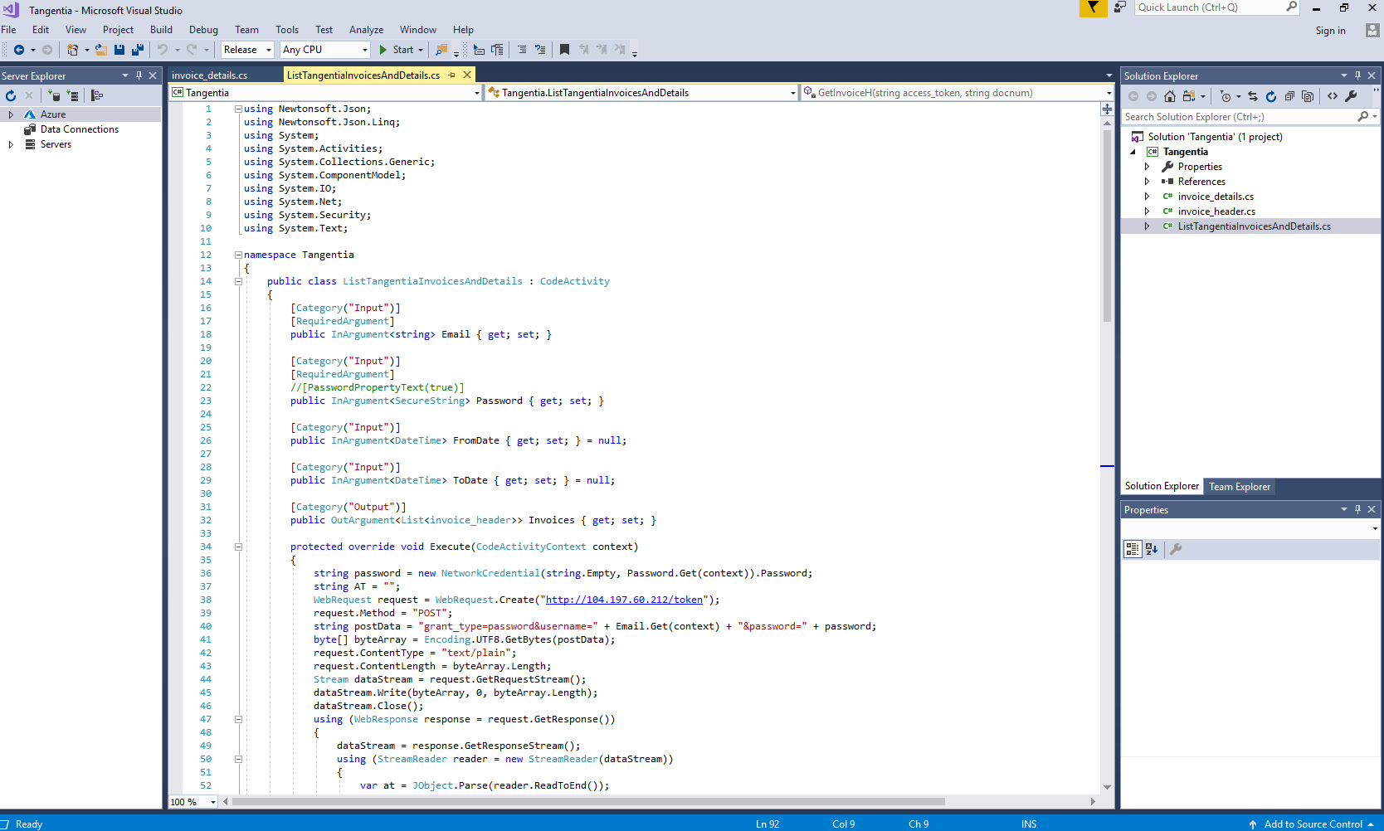Expand the Properties node in Solution Explorer

tap(1148, 167)
